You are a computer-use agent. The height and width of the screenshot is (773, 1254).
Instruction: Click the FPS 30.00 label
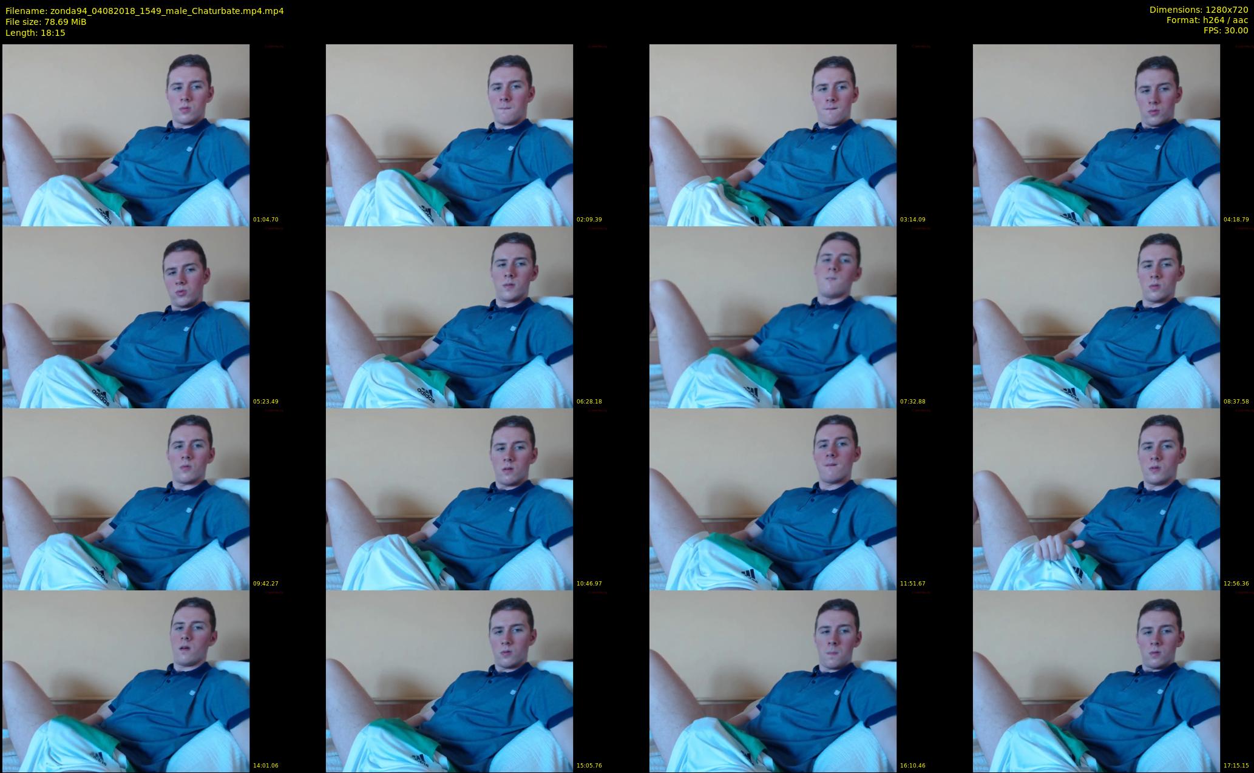click(x=1225, y=30)
